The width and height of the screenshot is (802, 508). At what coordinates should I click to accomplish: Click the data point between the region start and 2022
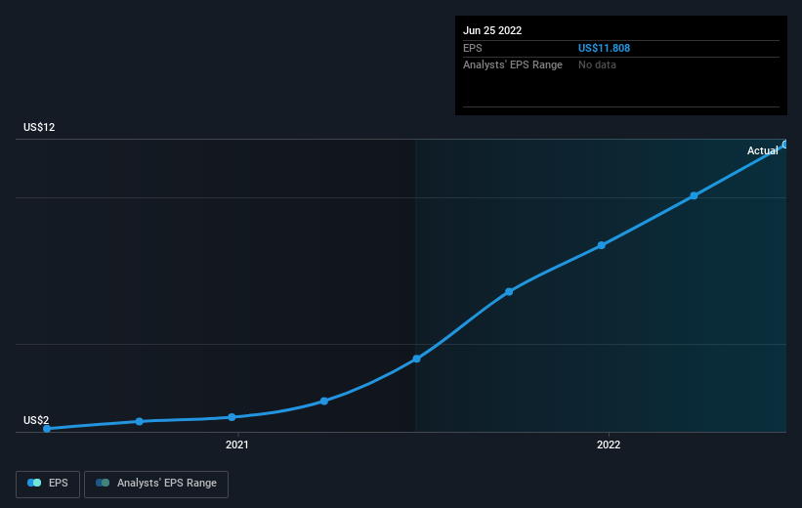[x=509, y=292]
